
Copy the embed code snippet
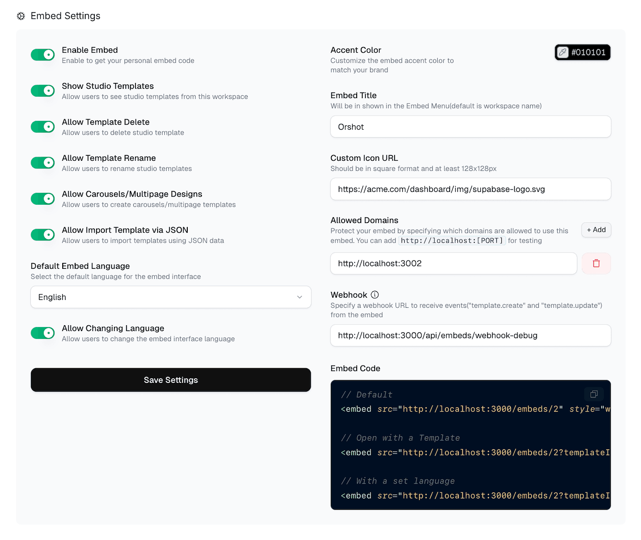pos(594,394)
